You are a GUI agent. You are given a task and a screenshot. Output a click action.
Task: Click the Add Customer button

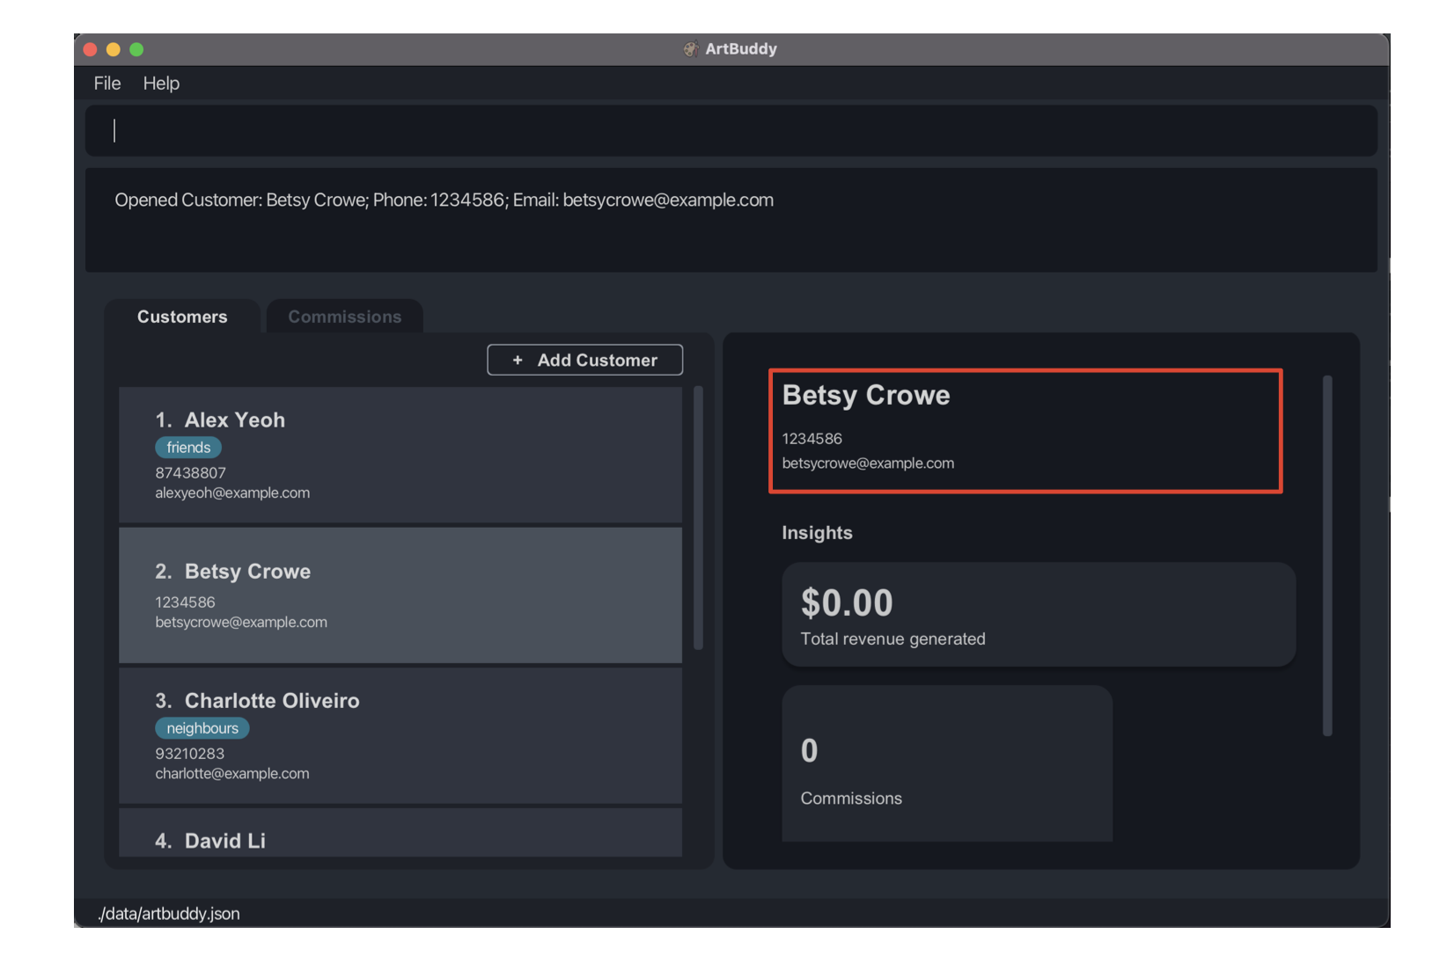(x=584, y=360)
